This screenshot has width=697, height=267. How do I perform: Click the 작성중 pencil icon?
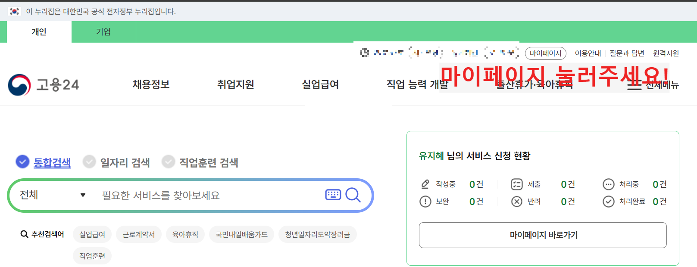(425, 184)
